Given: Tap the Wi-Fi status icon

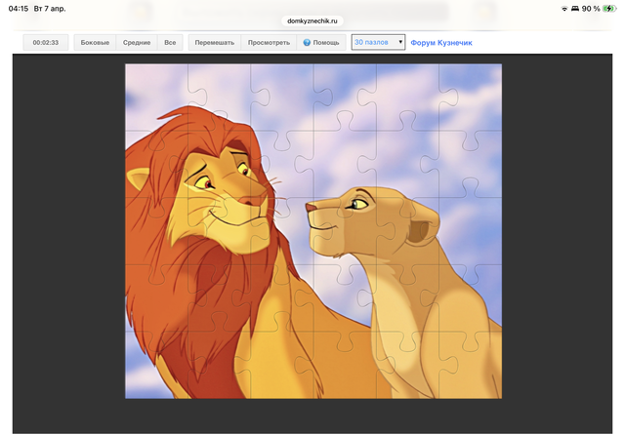Looking at the screenshot, I should tap(564, 8).
